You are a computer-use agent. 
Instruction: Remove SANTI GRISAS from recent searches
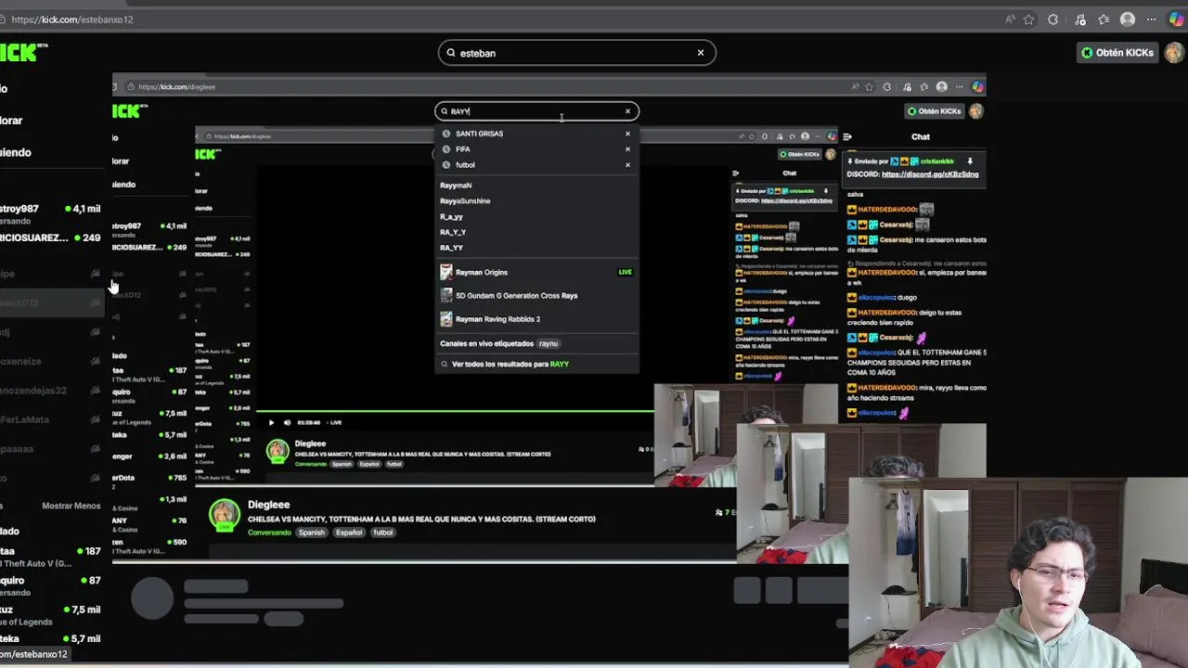pyautogui.click(x=627, y=134)
